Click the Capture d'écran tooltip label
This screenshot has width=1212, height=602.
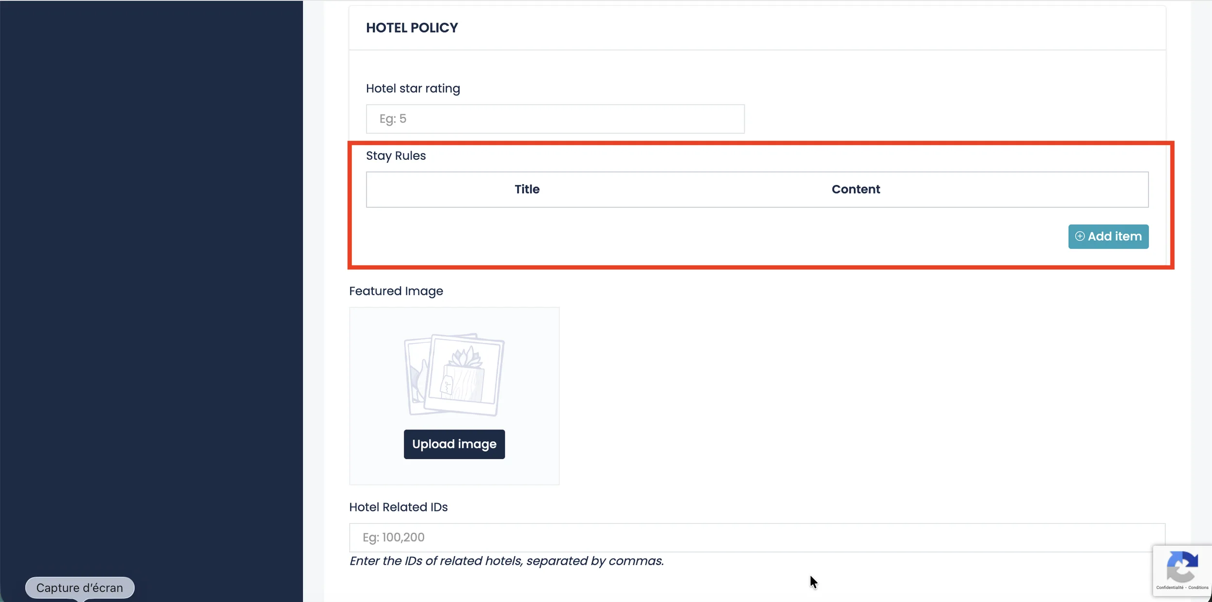[80, 587]
